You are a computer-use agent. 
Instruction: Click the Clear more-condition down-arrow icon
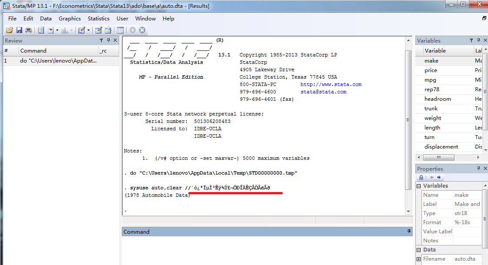(x=133, y=30)
